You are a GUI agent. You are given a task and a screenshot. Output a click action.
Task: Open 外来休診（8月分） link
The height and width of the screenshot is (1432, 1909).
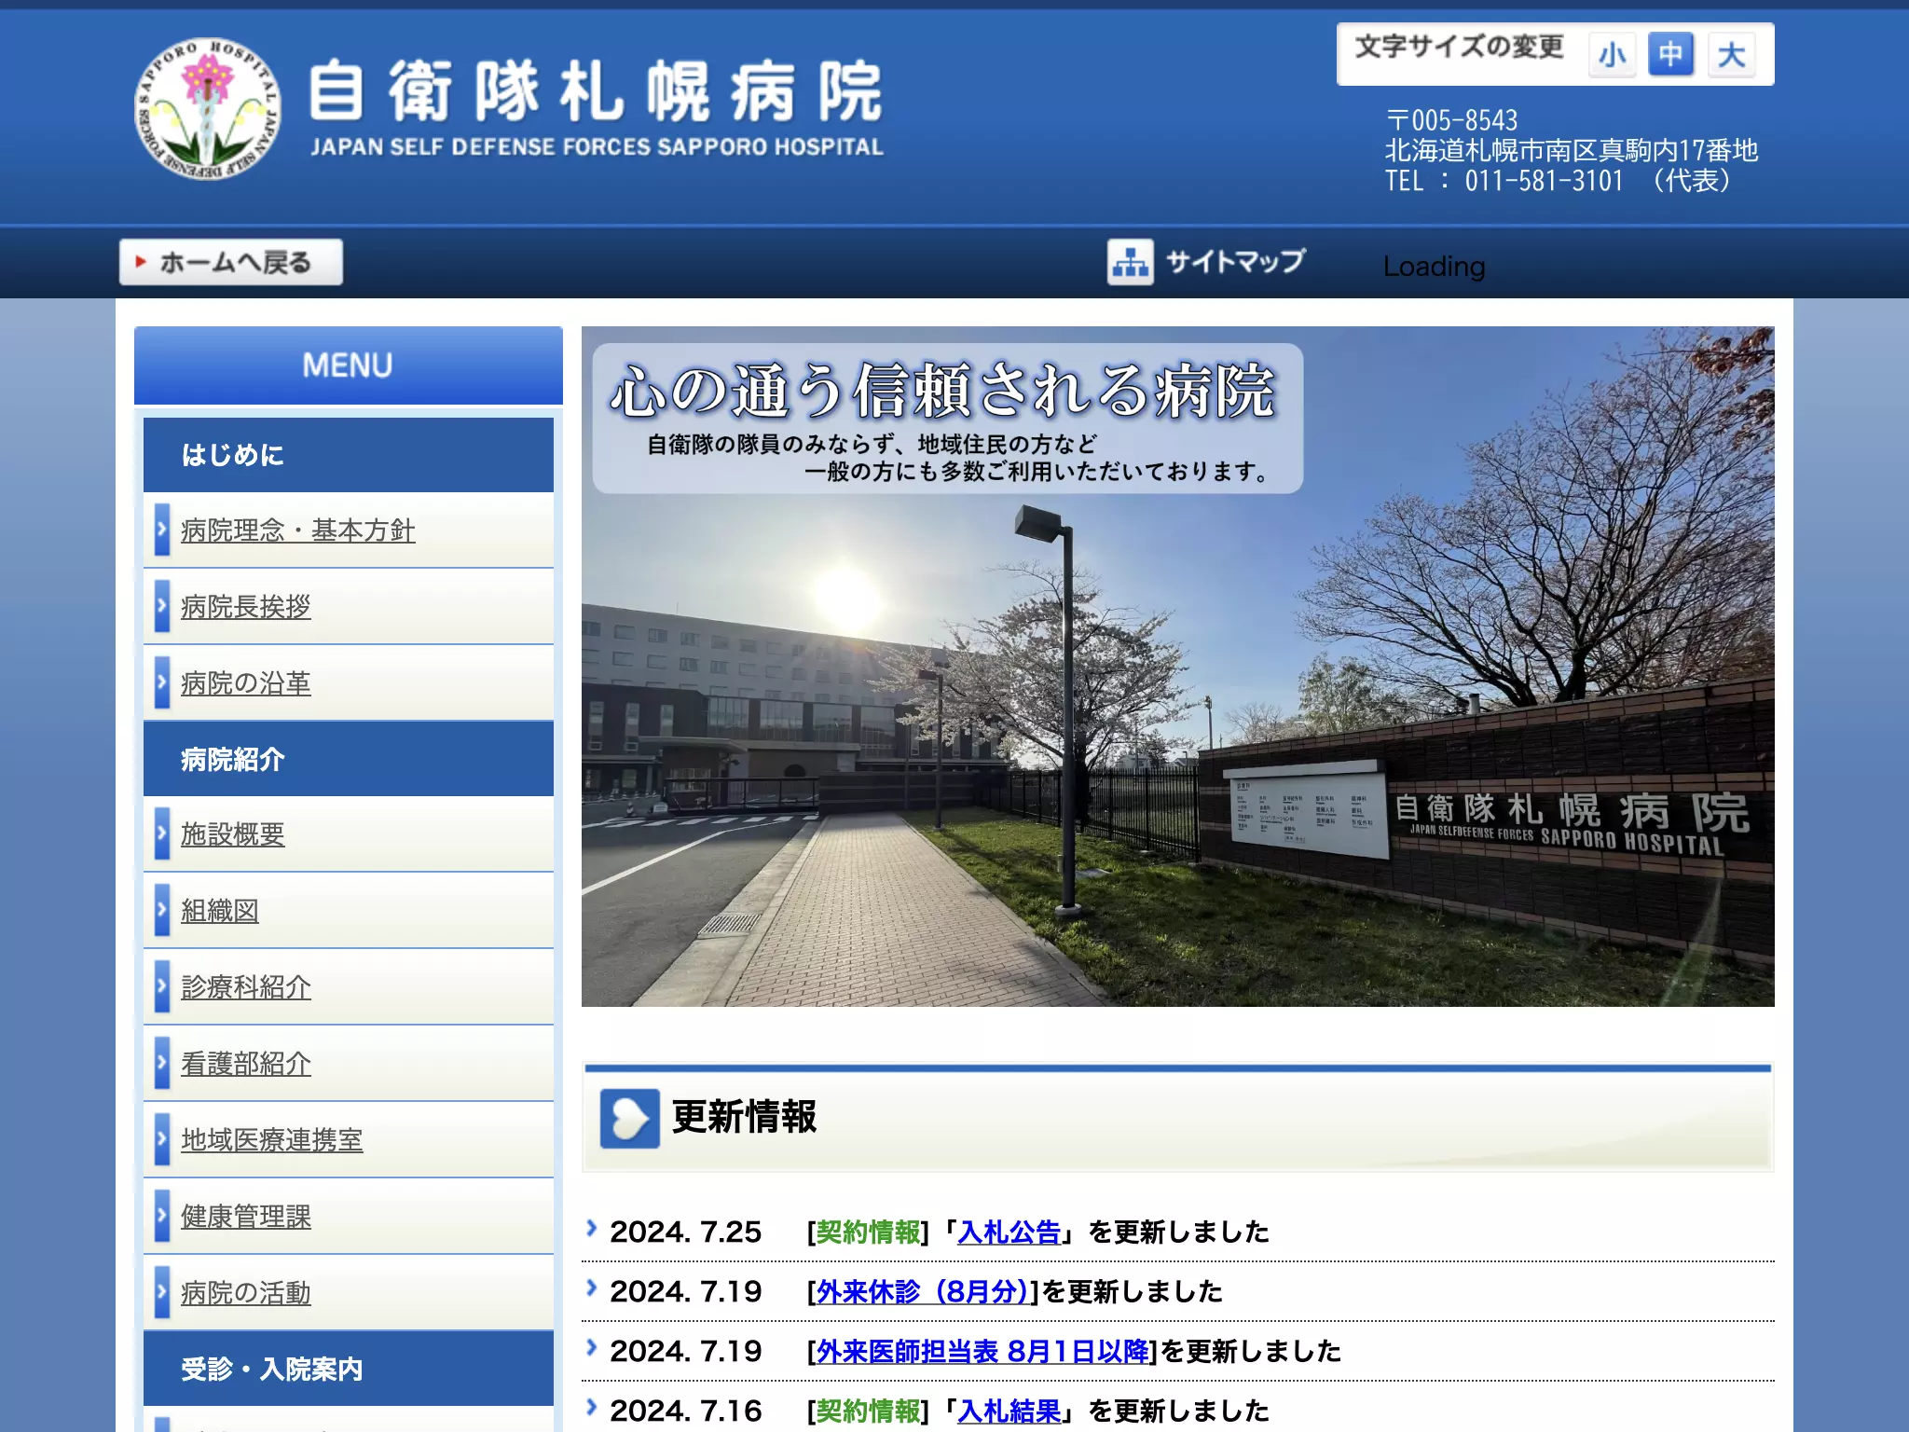[922, 1292]
